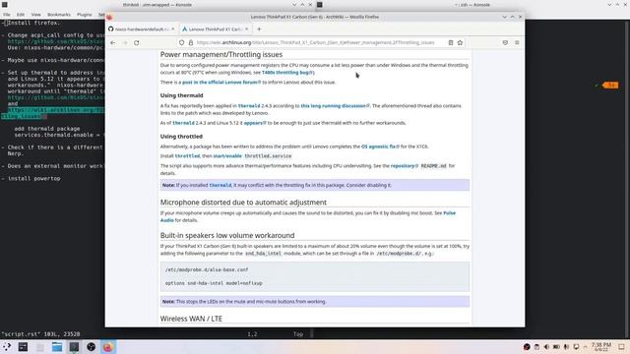Image resolution: width=630 pixels, height=354 pixels.
Task: Click the Using throttled heading
Action: click(x=181, y=137)
